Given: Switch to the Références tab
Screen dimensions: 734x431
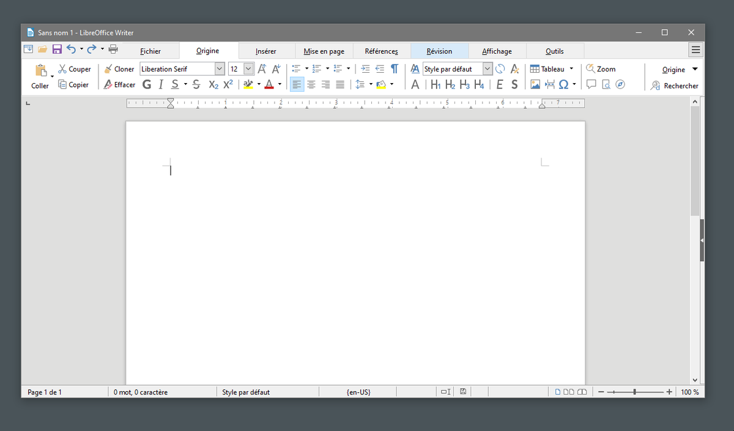Looking at the screenshot, I should [382, 51].
